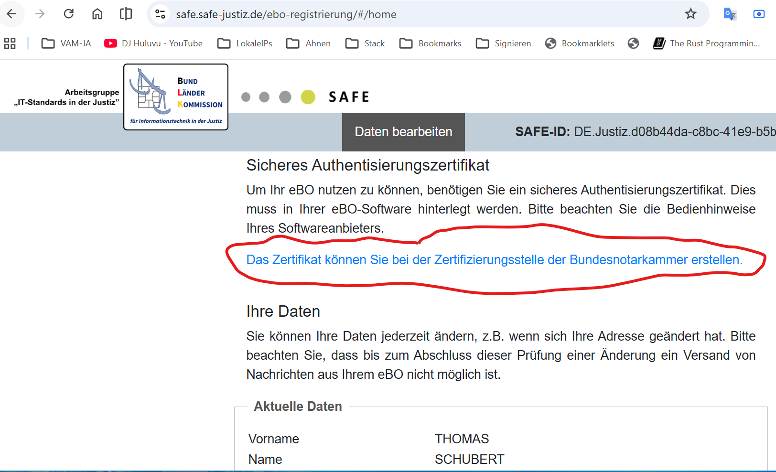Open the apps grid in bookmarks bar

coord(10,43)
